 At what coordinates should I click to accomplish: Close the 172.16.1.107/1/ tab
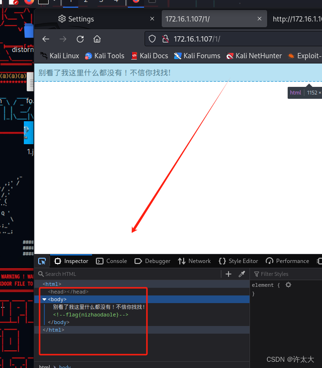tap(260, 19)
